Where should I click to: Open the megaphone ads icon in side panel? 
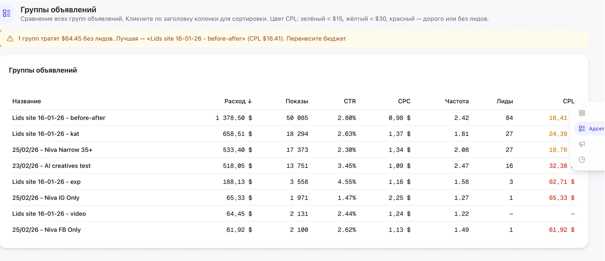point(582,144)
